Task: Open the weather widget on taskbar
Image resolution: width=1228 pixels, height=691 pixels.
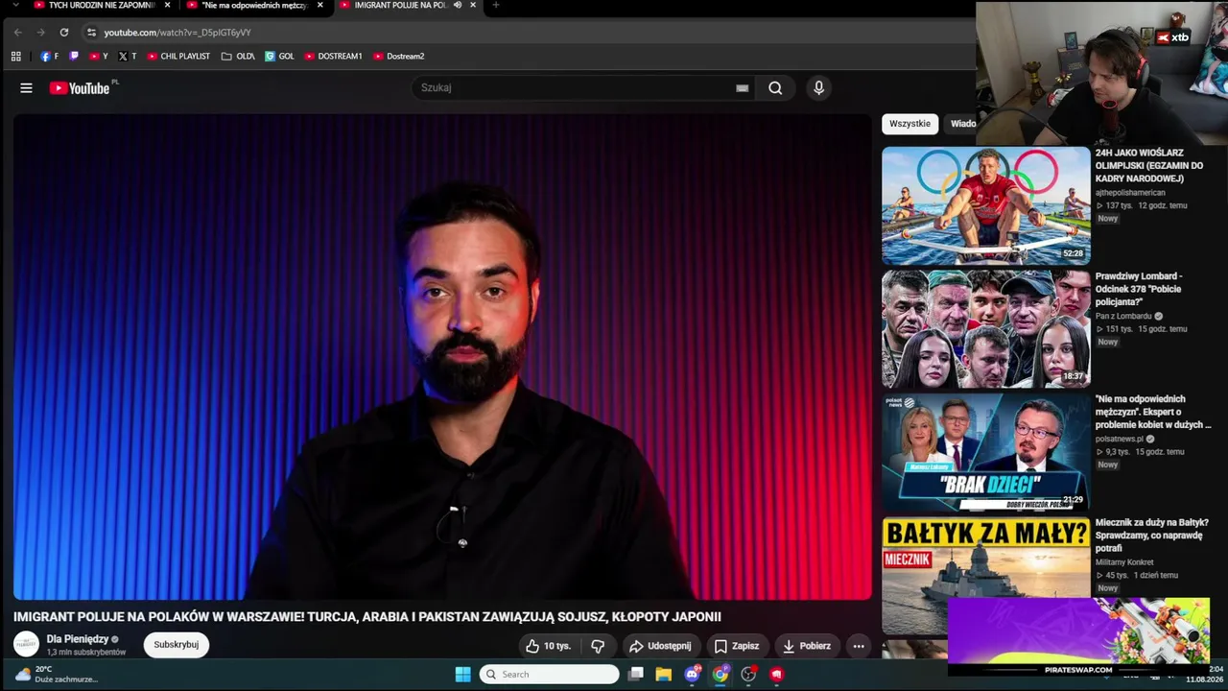Action: [56, 674]
